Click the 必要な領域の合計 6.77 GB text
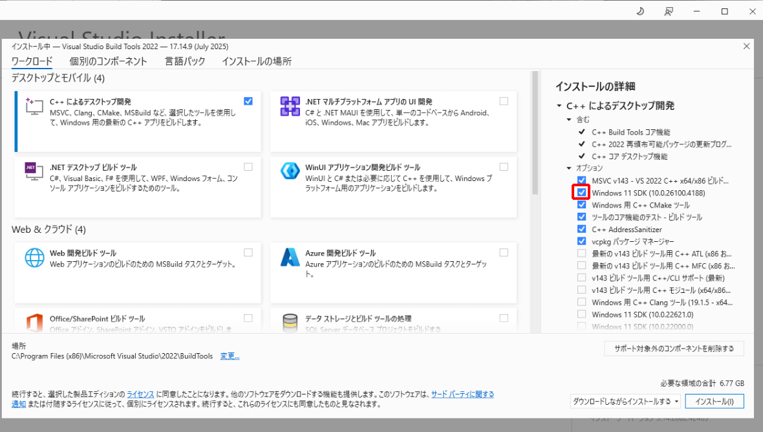The image size is (763, 432). [702, 383]
